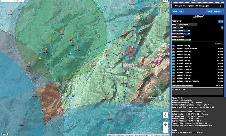The width and height of the screenshot is (226, 136).
Task: Click Fehler bei Google Maps melden link
Action: pos(159,135)
